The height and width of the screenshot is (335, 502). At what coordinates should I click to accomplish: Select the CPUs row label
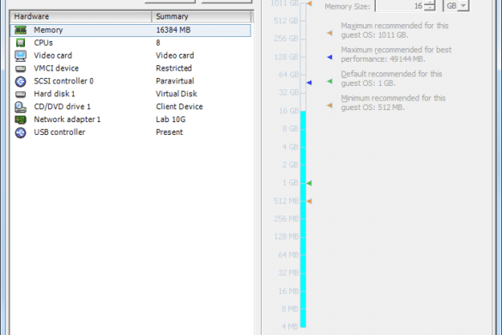click(43, 43)
